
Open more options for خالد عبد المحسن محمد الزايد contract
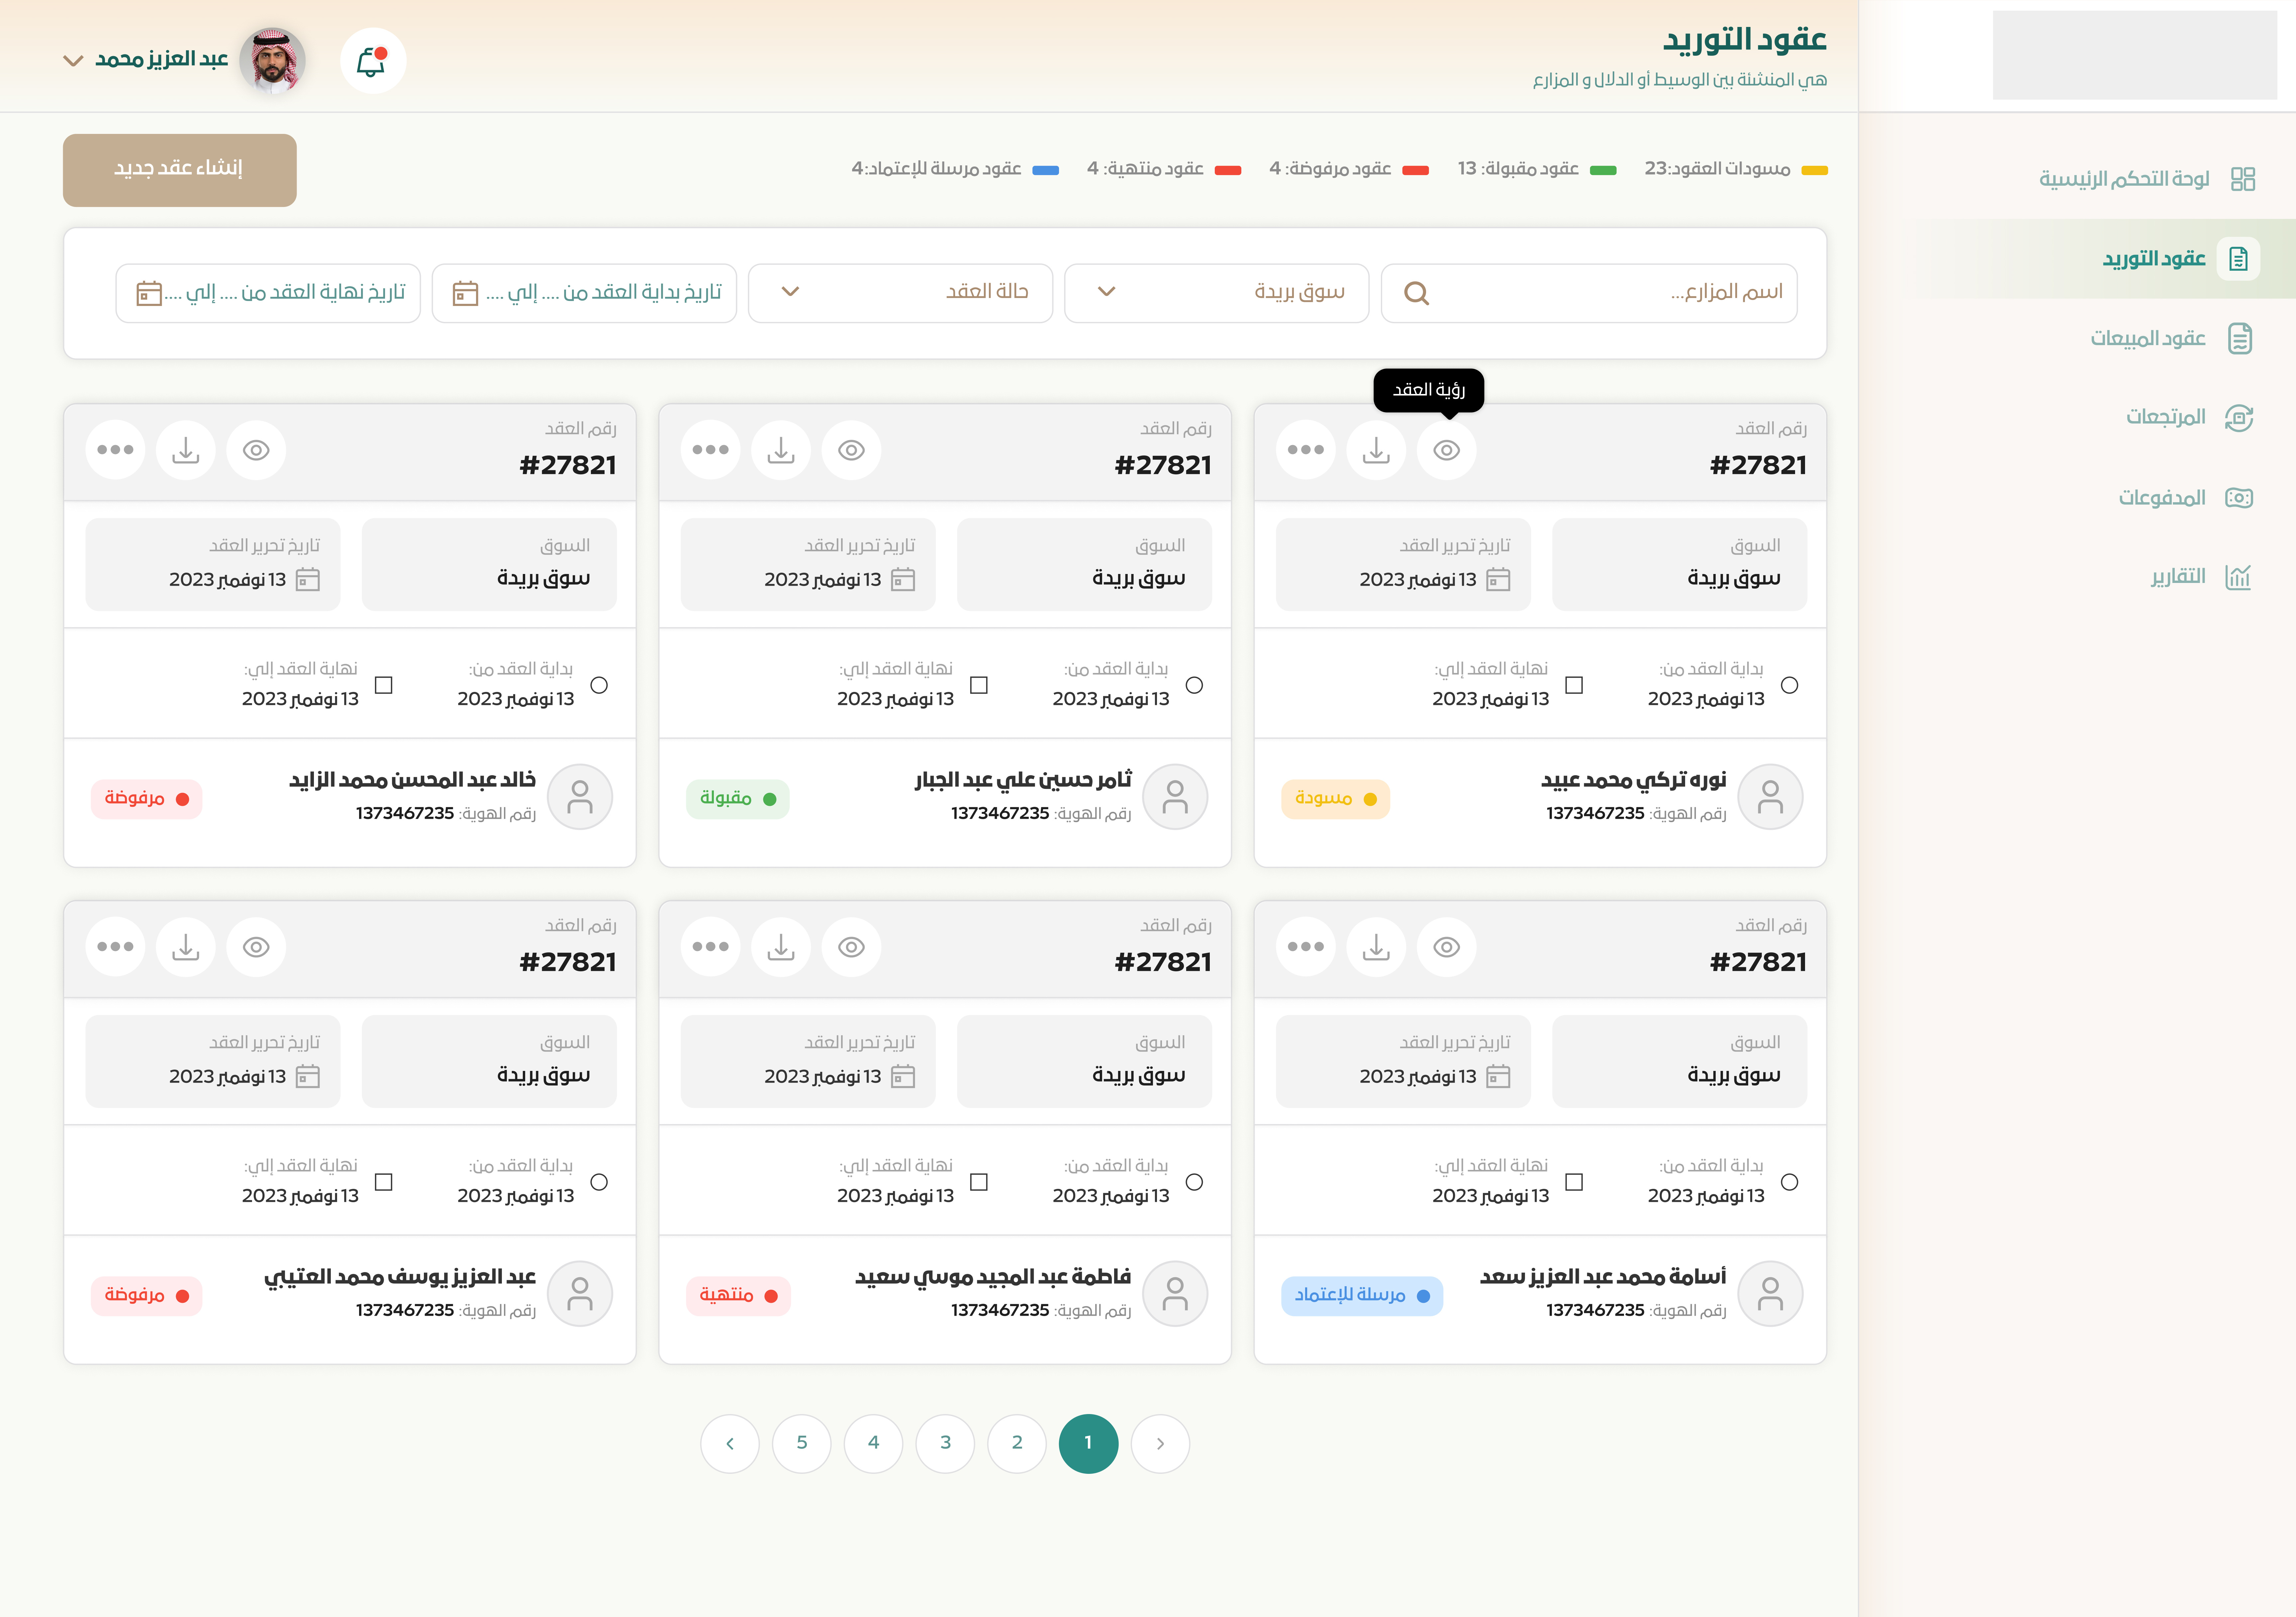[115, 450]
